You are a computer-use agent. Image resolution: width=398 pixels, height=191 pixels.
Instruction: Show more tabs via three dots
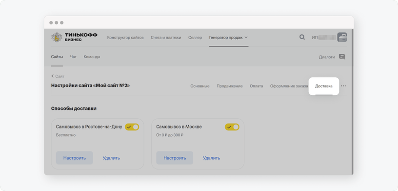[343, 86]
